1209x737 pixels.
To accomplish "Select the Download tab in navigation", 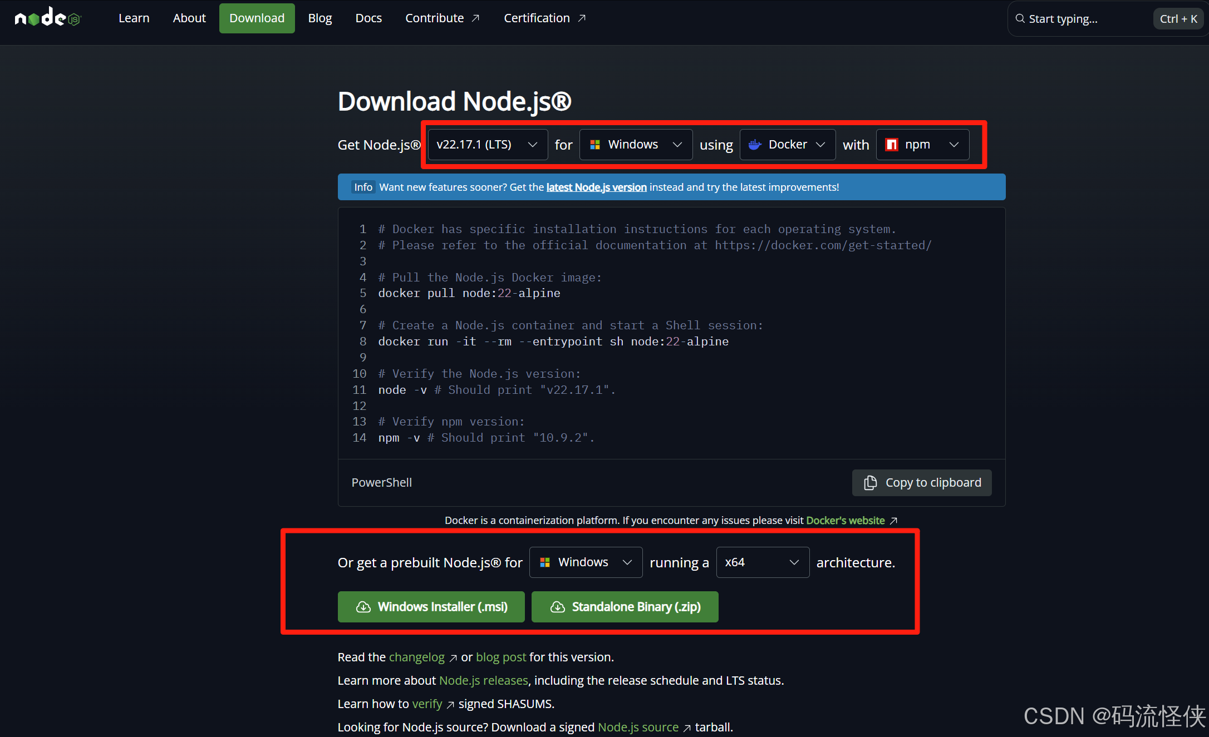I will click(x=257, y=18).
